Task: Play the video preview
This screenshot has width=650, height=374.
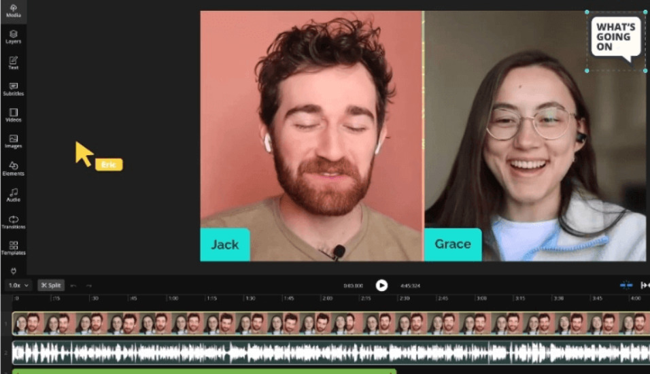Action: click(381, 286)
